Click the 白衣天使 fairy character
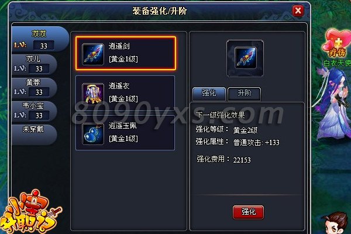 click(333, 104)
